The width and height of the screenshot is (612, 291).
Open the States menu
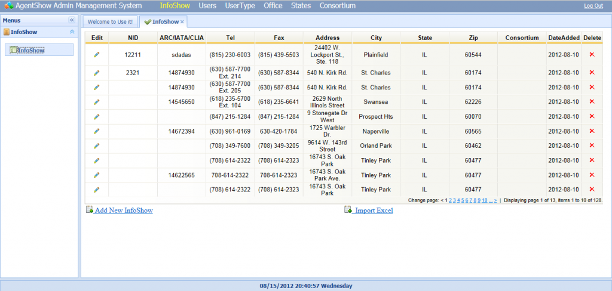pos(301,6)
